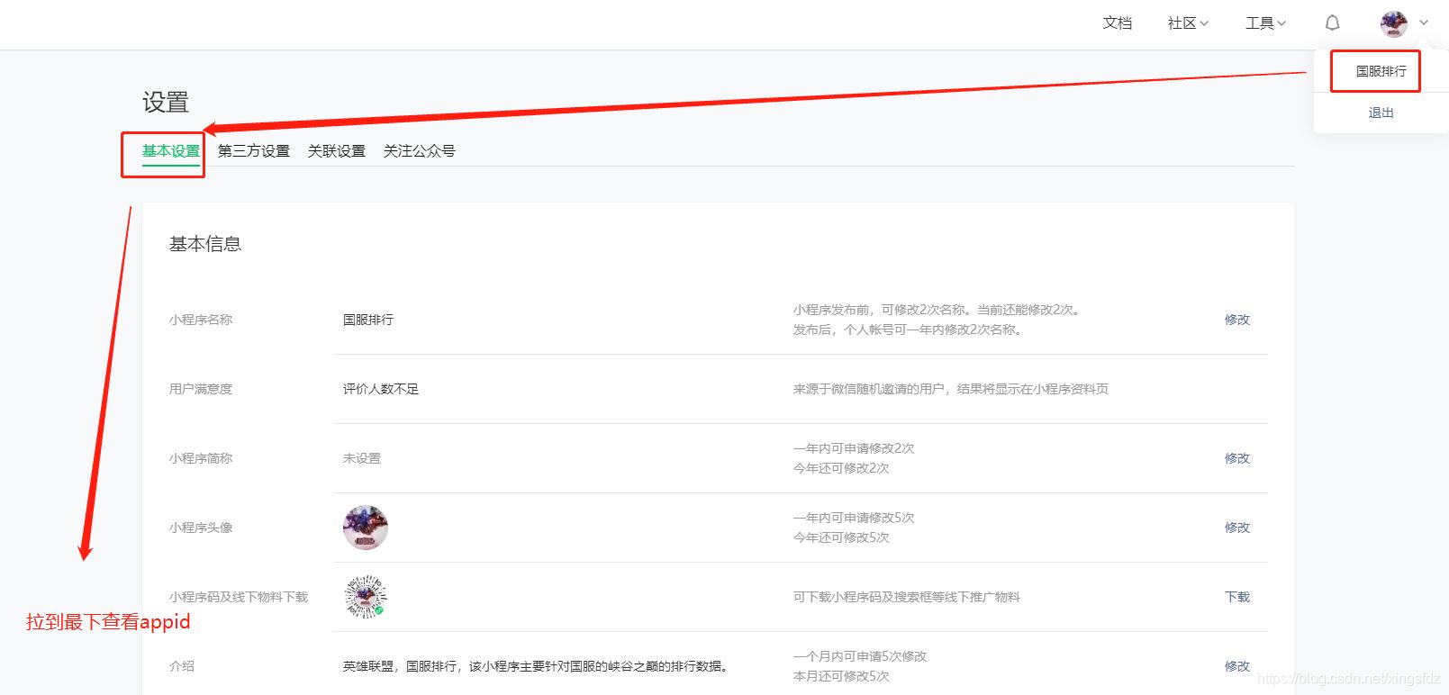Image resolution: width=1449 pixels, height=695 pixels.
Task: Click the account avatar in top bar
Action: [1393, 23]
